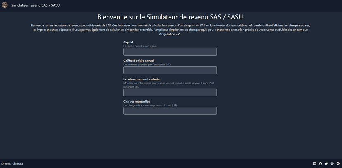342x168 pixels.
Task: Open the GitHub icon in the footer
Action: [321, 163]
